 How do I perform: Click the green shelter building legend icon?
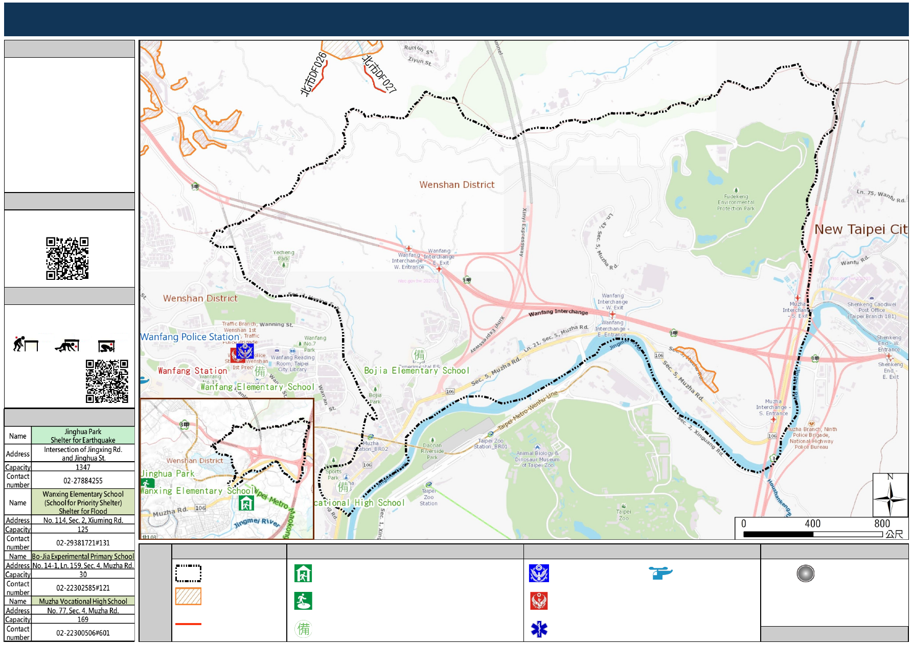303,574
